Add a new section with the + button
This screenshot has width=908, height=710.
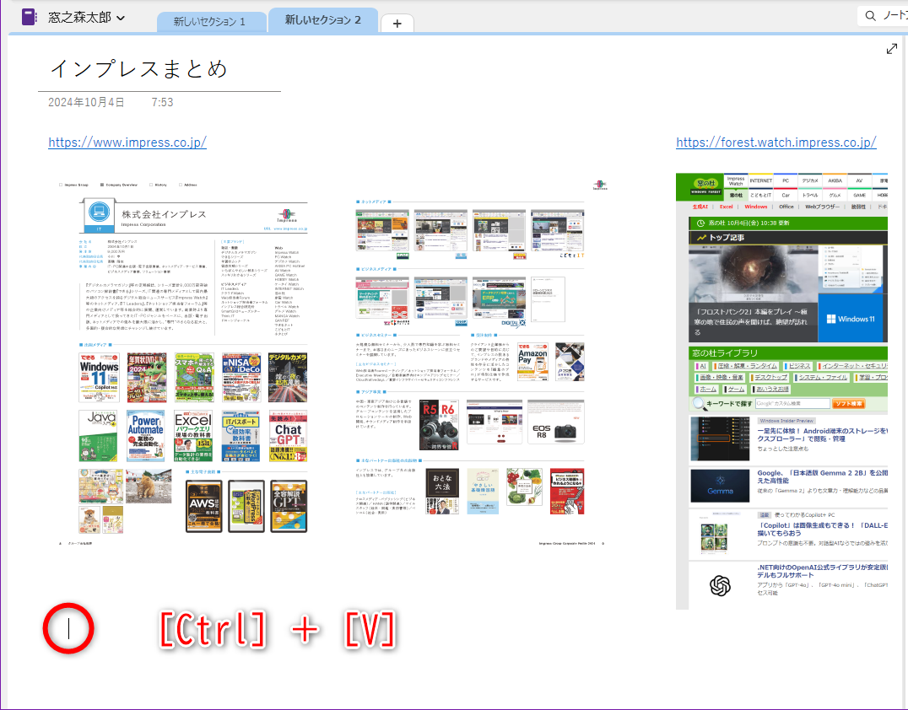pos(396,22)
